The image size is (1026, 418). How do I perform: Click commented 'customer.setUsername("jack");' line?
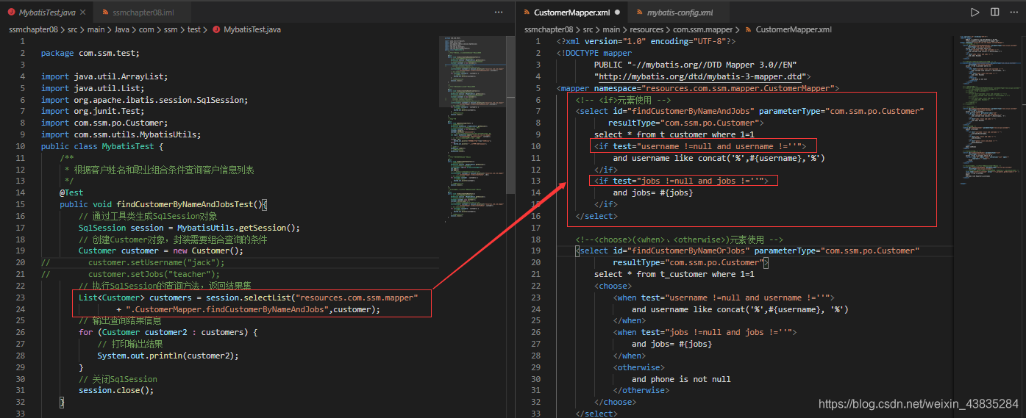pos(156,262)
